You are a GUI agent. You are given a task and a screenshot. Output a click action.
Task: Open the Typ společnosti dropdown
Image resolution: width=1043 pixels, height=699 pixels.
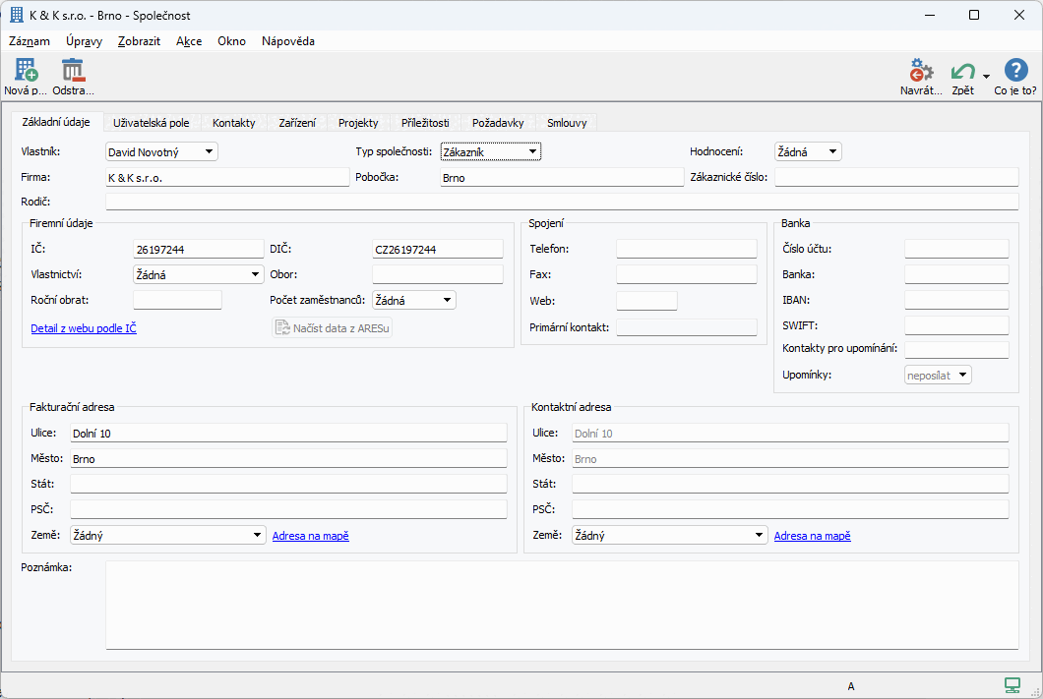pyautogui.click(x=531, y=151)
